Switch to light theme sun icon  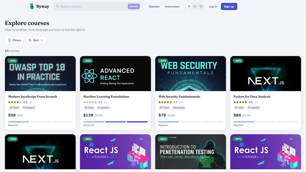(189, 7)
